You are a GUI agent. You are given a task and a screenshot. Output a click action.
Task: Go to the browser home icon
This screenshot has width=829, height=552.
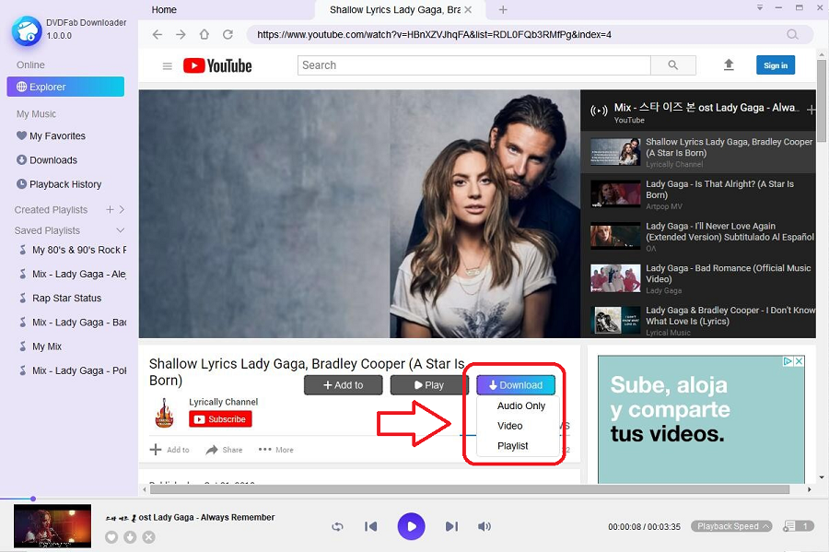click(x=204, y=35)
